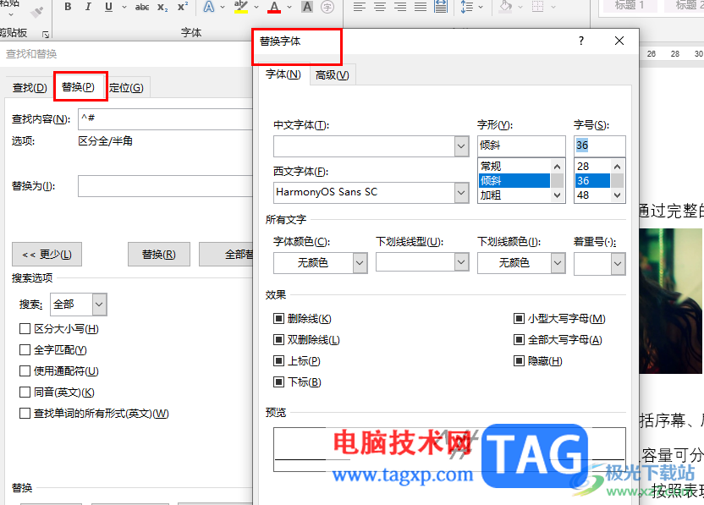The width and height of the screenshot is (704, 505).
Task: Apply superscript x² formatting
Action: pyautogui.click(x=183, y=7)
